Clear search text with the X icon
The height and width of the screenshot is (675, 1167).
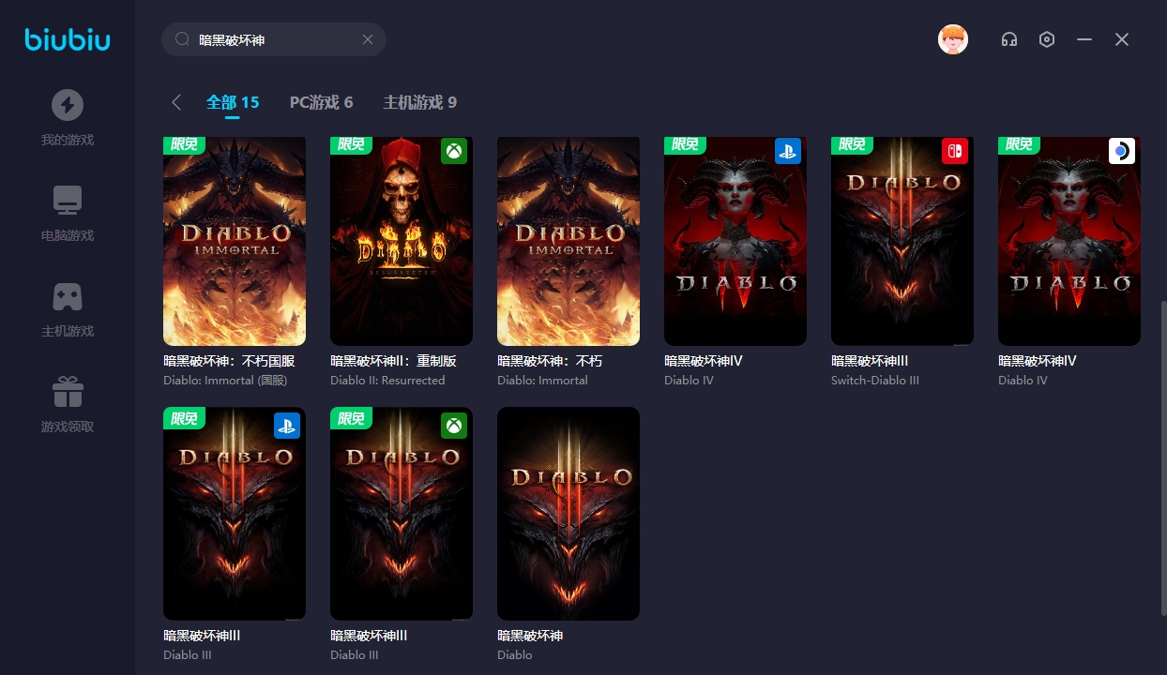pyautogui.click(x=368, y=39)
